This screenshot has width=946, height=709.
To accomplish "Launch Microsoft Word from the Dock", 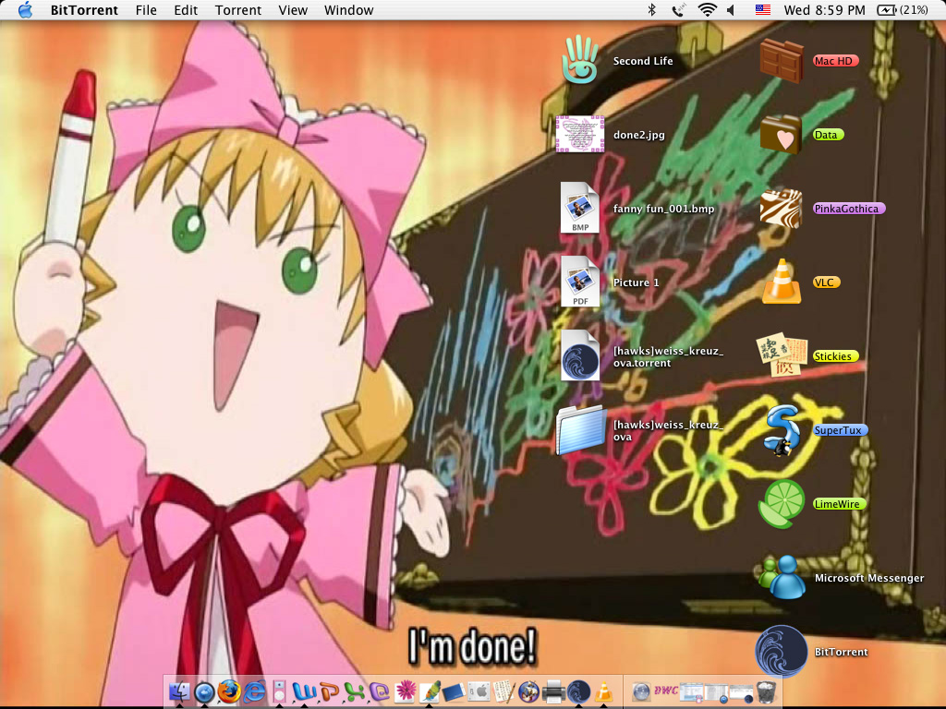I will coord(304,691).
